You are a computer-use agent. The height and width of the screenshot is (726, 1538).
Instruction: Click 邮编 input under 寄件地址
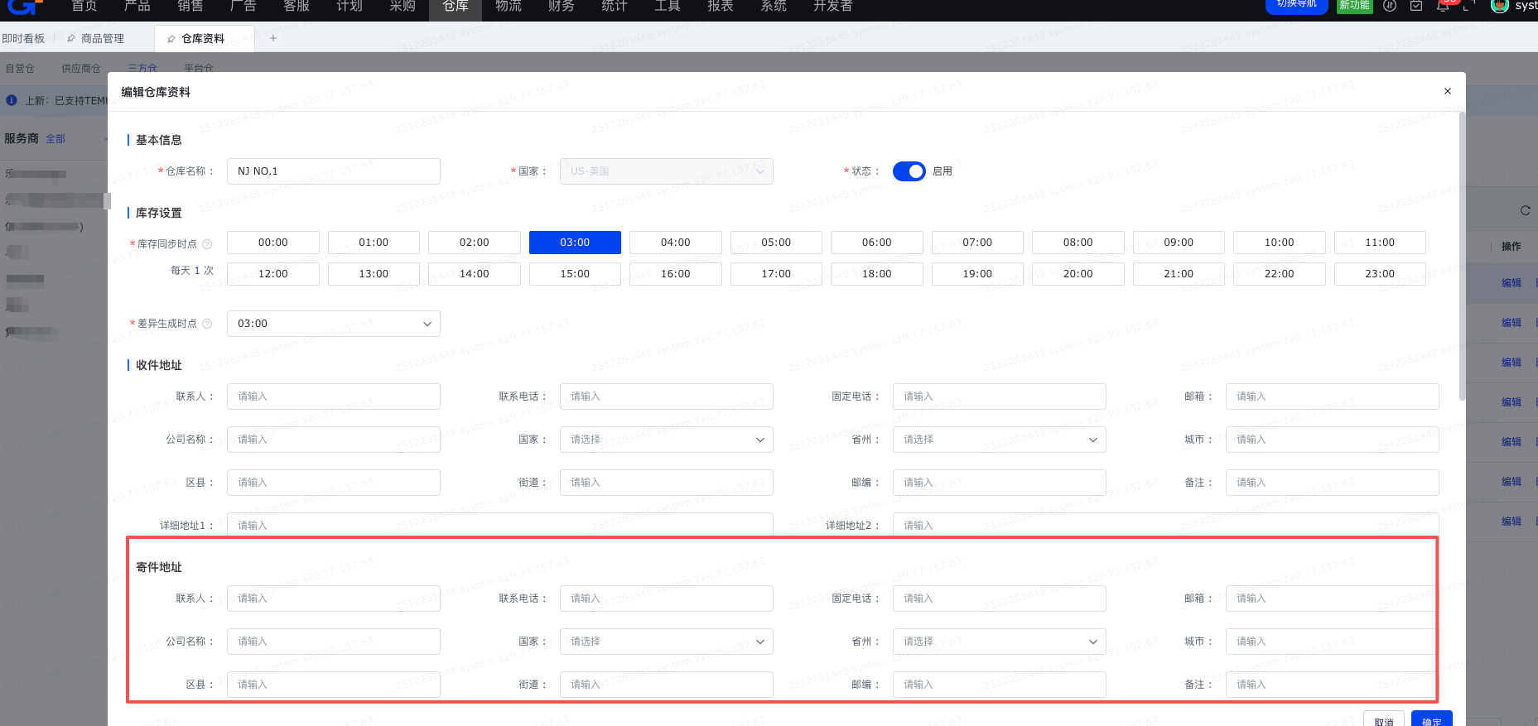click(1000, 685)
